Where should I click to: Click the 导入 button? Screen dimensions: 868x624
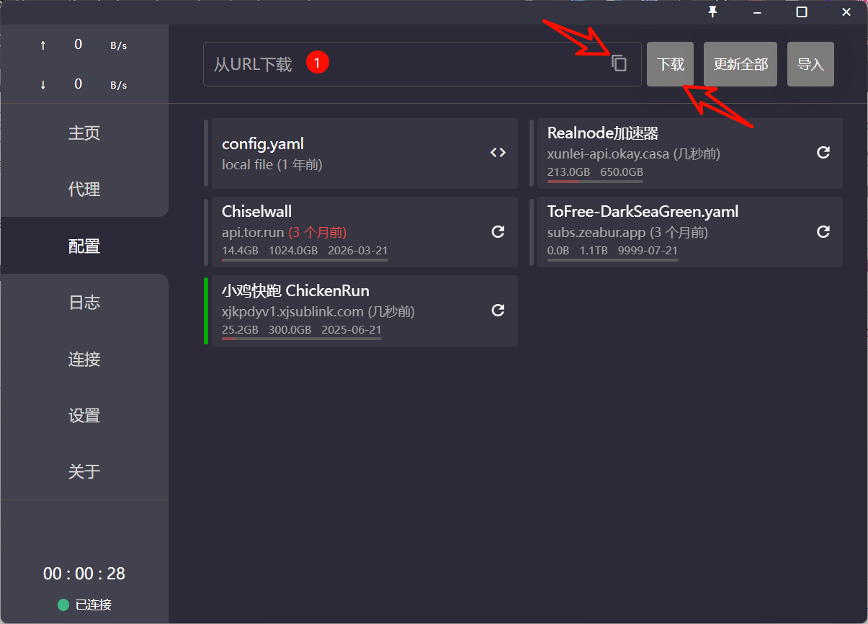[x=810, y=64]
